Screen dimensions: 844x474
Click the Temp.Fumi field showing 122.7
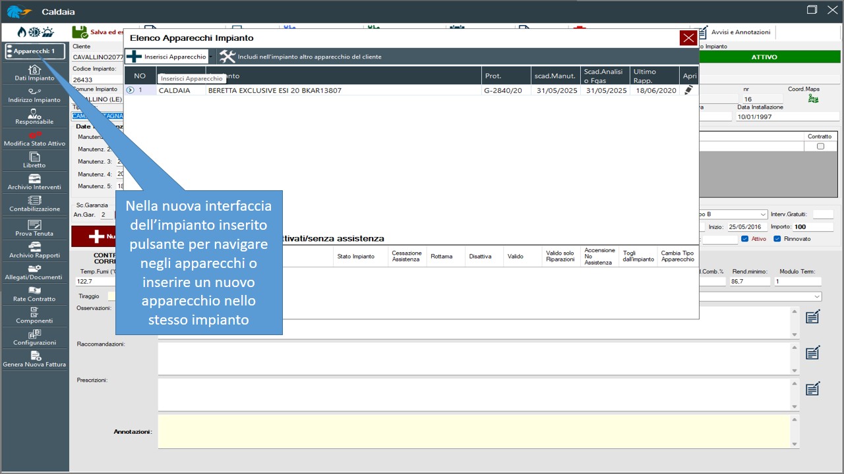pos(96,281)
